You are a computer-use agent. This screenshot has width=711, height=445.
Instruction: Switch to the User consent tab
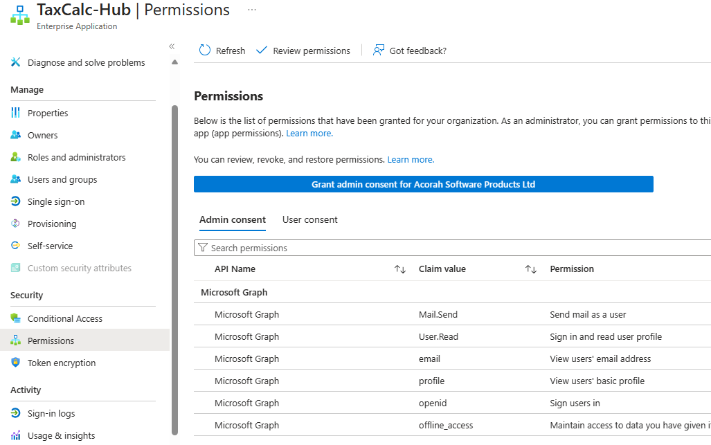coord(309,219)
